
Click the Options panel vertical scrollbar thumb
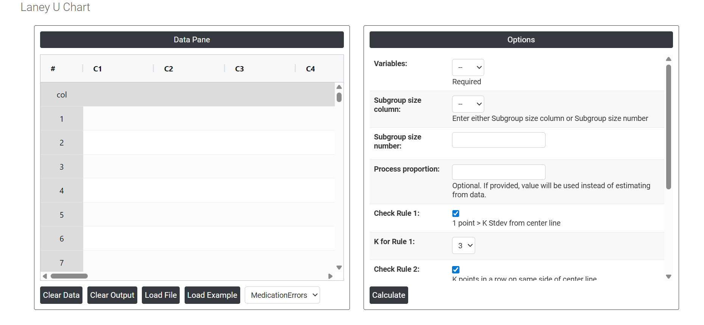[x=668, y=127]
